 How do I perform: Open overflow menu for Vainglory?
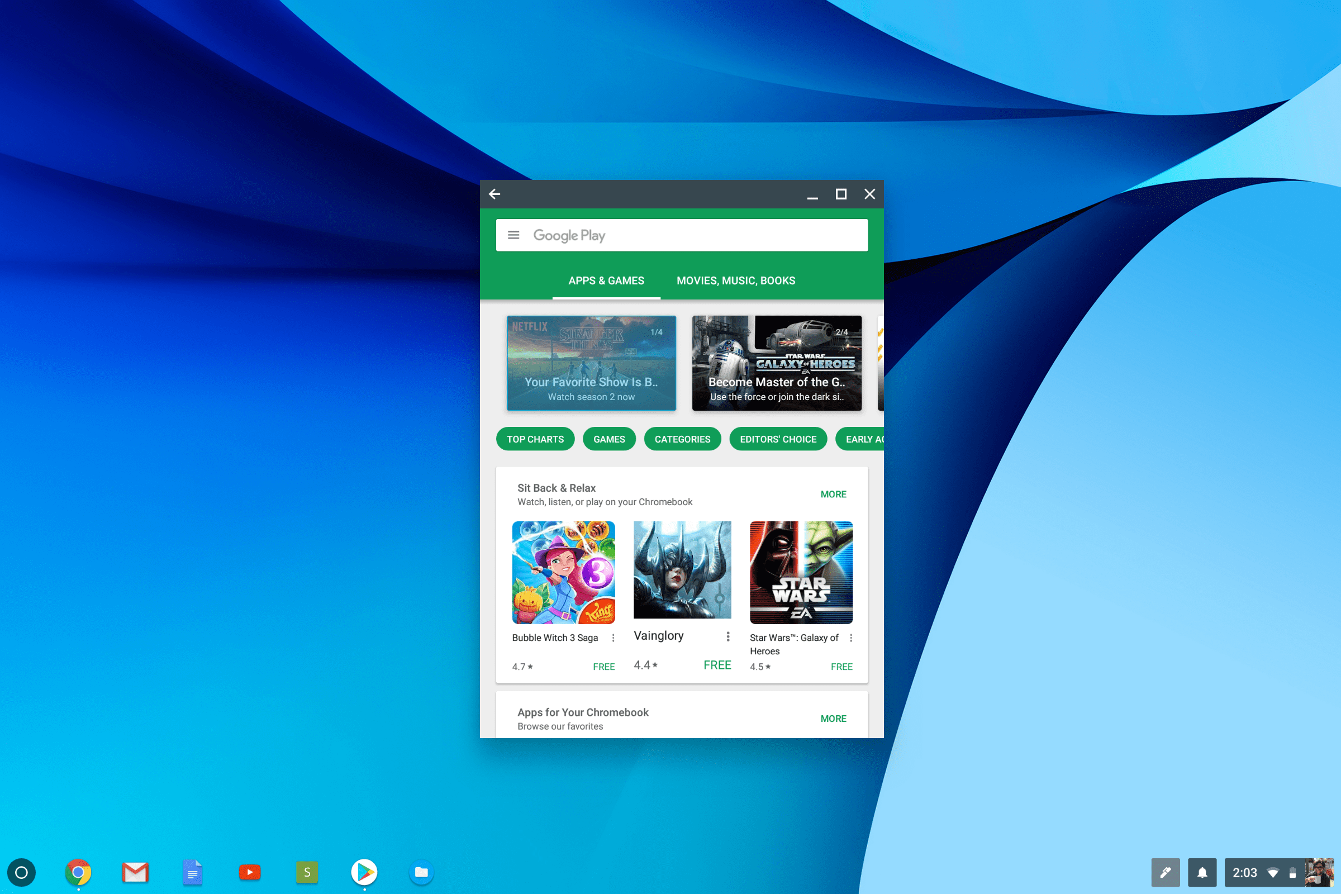tap(727, 636)
